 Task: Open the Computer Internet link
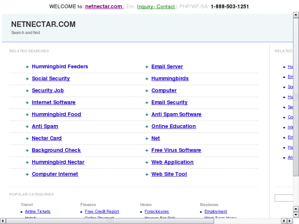click(55, 174)
